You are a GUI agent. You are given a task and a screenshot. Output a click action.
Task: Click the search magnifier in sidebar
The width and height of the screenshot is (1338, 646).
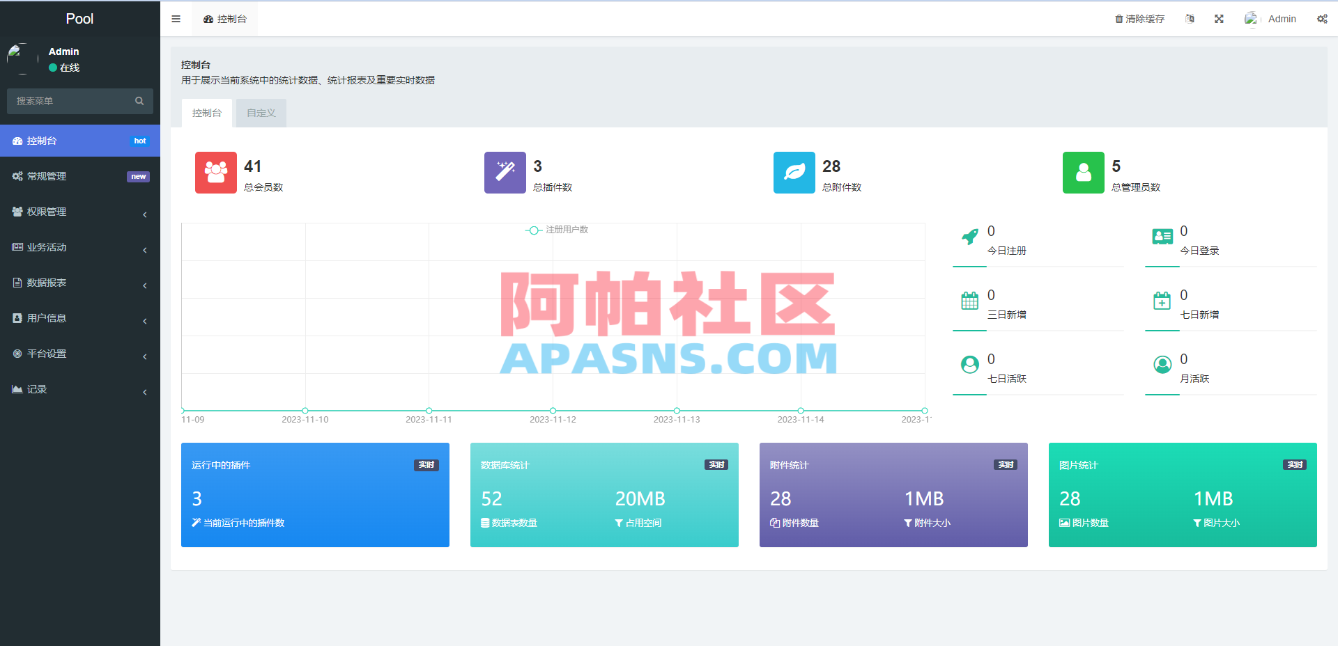139,101
